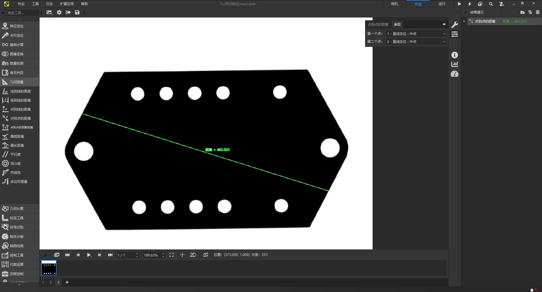Switch to the 运行 tab
Viewport: 542px width, 292px height.
pyautogui.click(x=442, y=4)
